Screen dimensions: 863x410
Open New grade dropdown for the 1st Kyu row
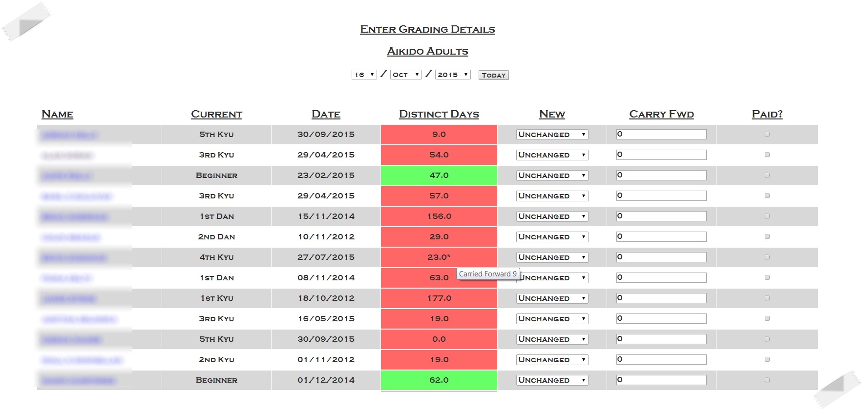click(552, 298)
